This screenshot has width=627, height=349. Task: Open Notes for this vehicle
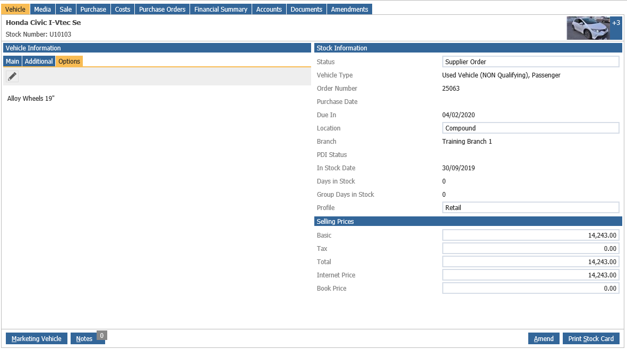84,338
